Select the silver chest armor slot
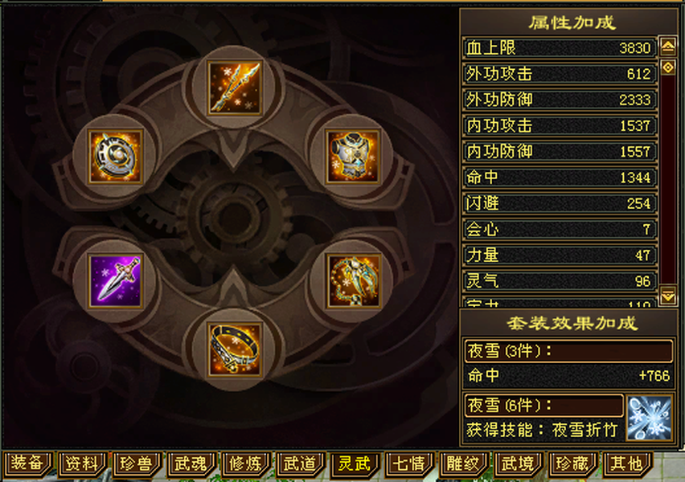685x482 pixels. [353, 157]
